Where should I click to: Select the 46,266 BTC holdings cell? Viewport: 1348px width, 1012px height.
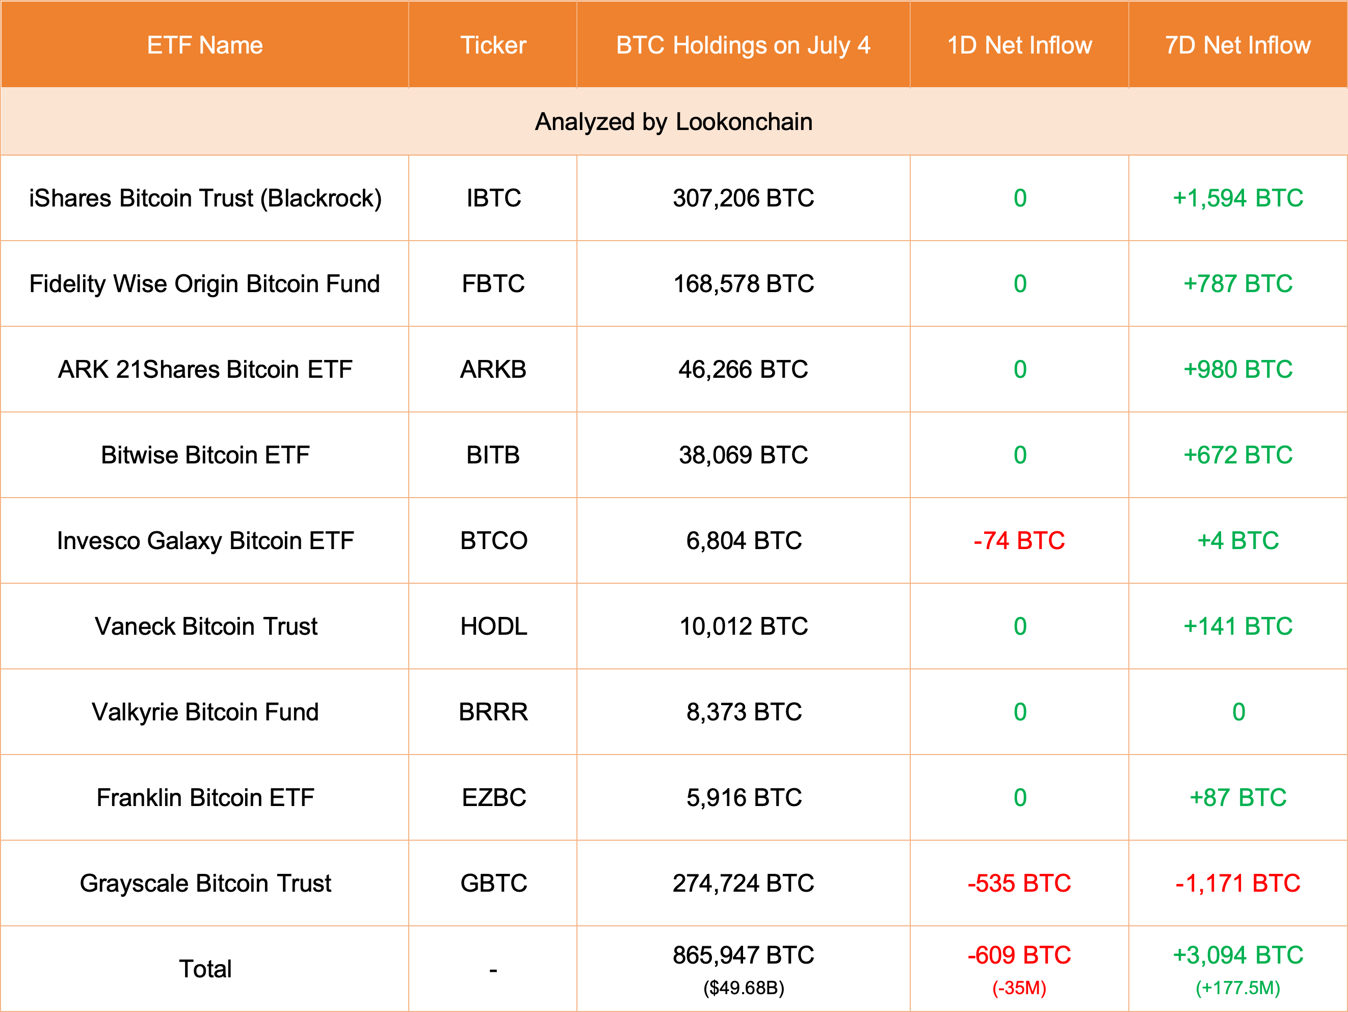(743, 370)
